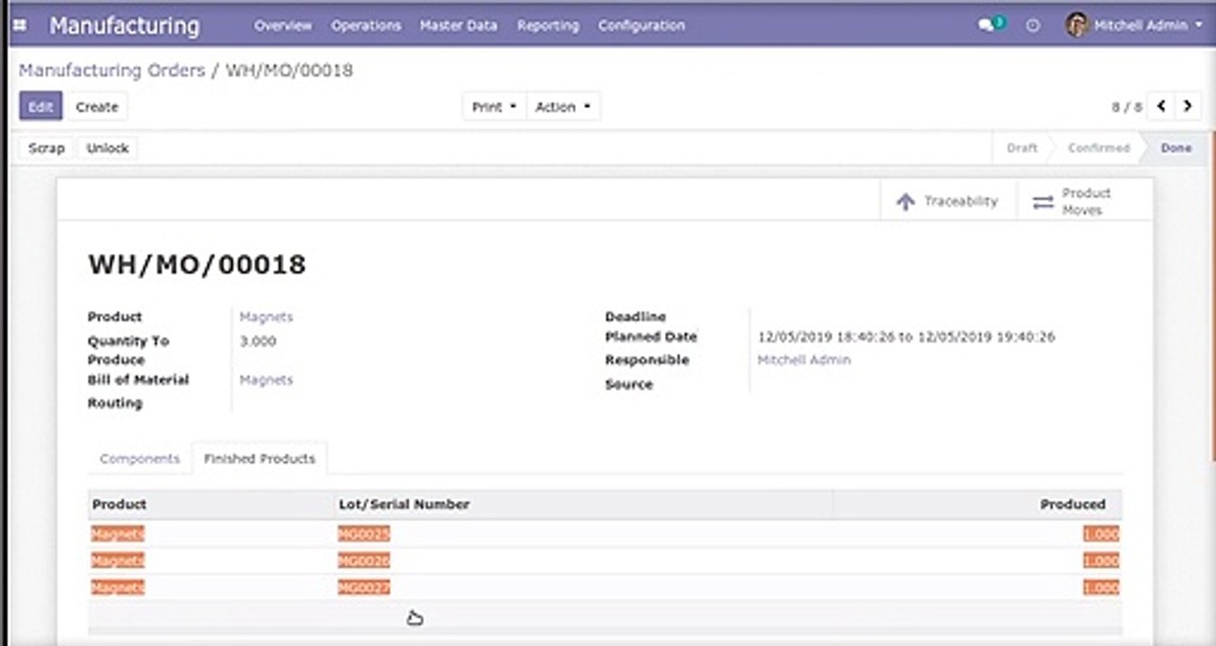Open the Overview menu

(x=283, y=26)
